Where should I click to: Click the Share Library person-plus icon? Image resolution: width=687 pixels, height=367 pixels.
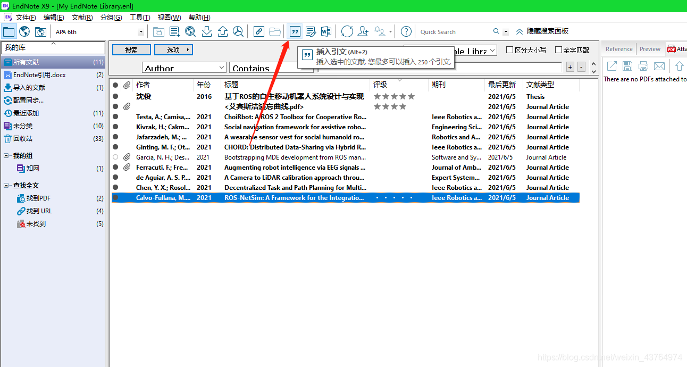tap(363, 31)
